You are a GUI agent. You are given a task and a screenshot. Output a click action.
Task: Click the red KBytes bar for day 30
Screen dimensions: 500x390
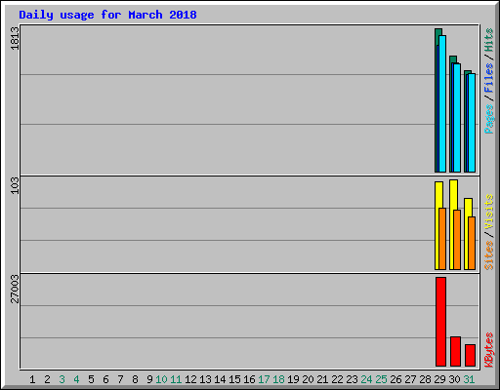pos(456,351)
